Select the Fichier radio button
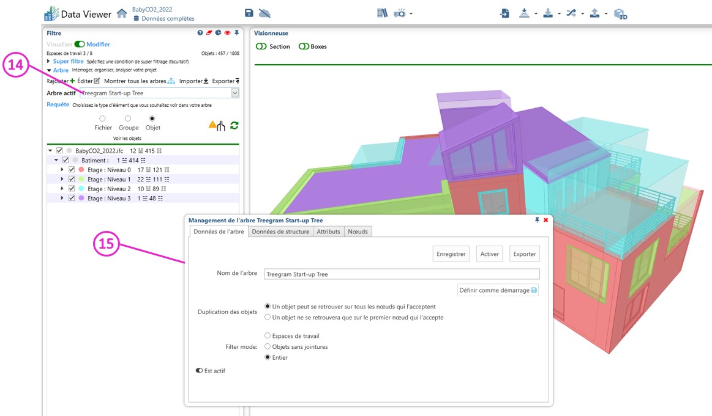The height and width of the screenshot is (416, 712). 102,119
